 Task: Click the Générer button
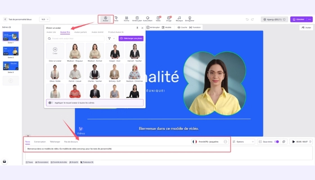[x=299, y=19]
